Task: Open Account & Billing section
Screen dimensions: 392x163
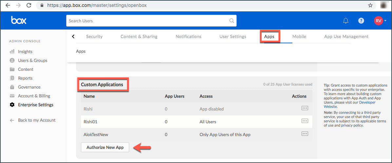Action: (x=34, y=96)
